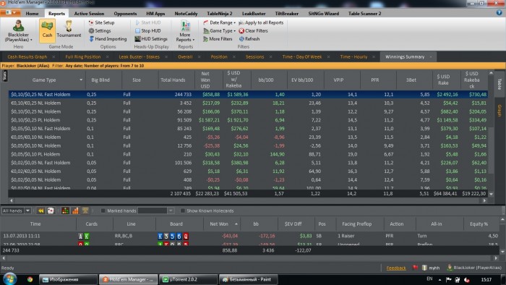Switch to the Active Session tab
Image resolution: width=506 pixels, height=285 pixels.
89,14
